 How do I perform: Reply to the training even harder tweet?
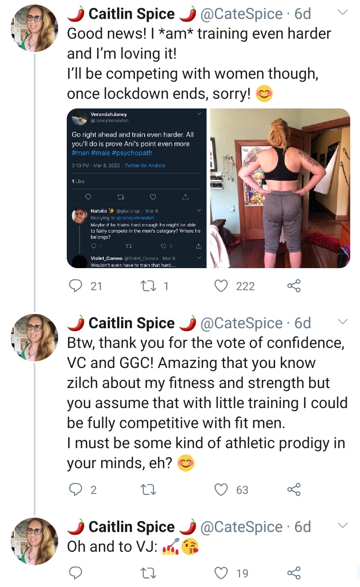[75, 286]
